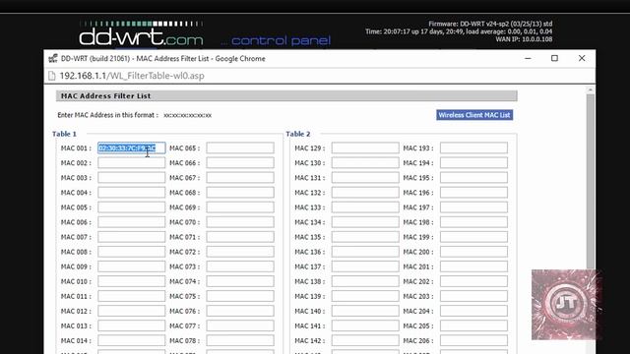The width and height of the screenshot is (630, 354).
Task: Click the MAC 129 input field
Action: pyautogui.click(x=365, y=148)
